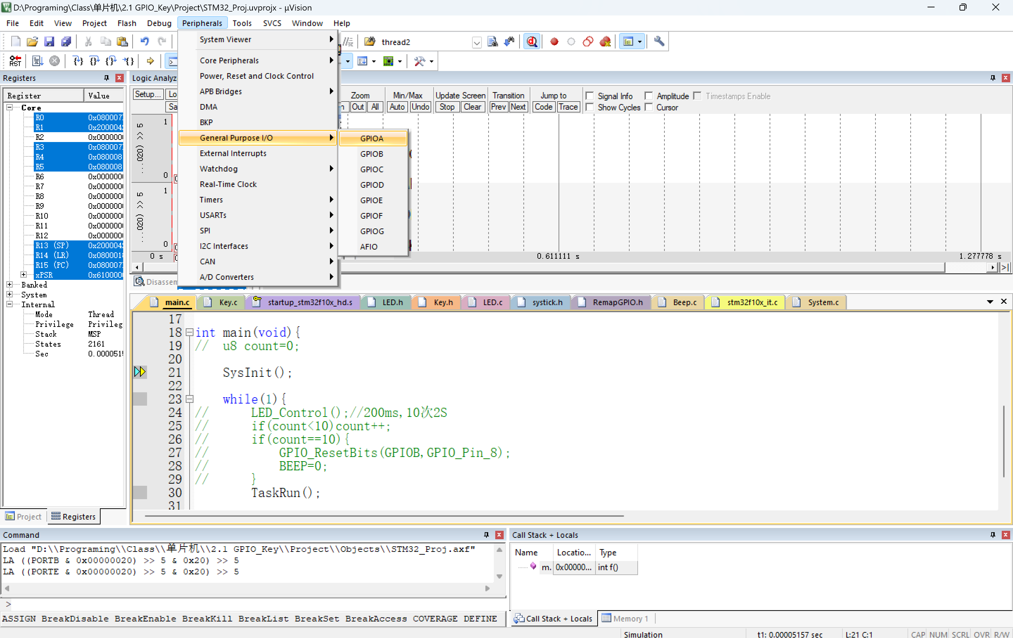The height and width of the screenshot is (638, 1013).
Task: Open the Debug menu
Action: coord(159,23)
